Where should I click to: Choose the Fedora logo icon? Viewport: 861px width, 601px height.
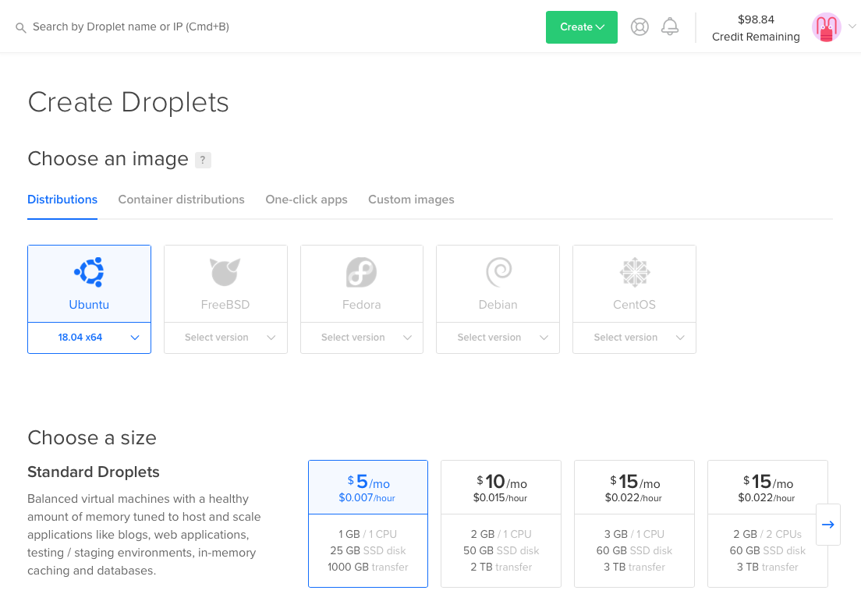(361, 272)
